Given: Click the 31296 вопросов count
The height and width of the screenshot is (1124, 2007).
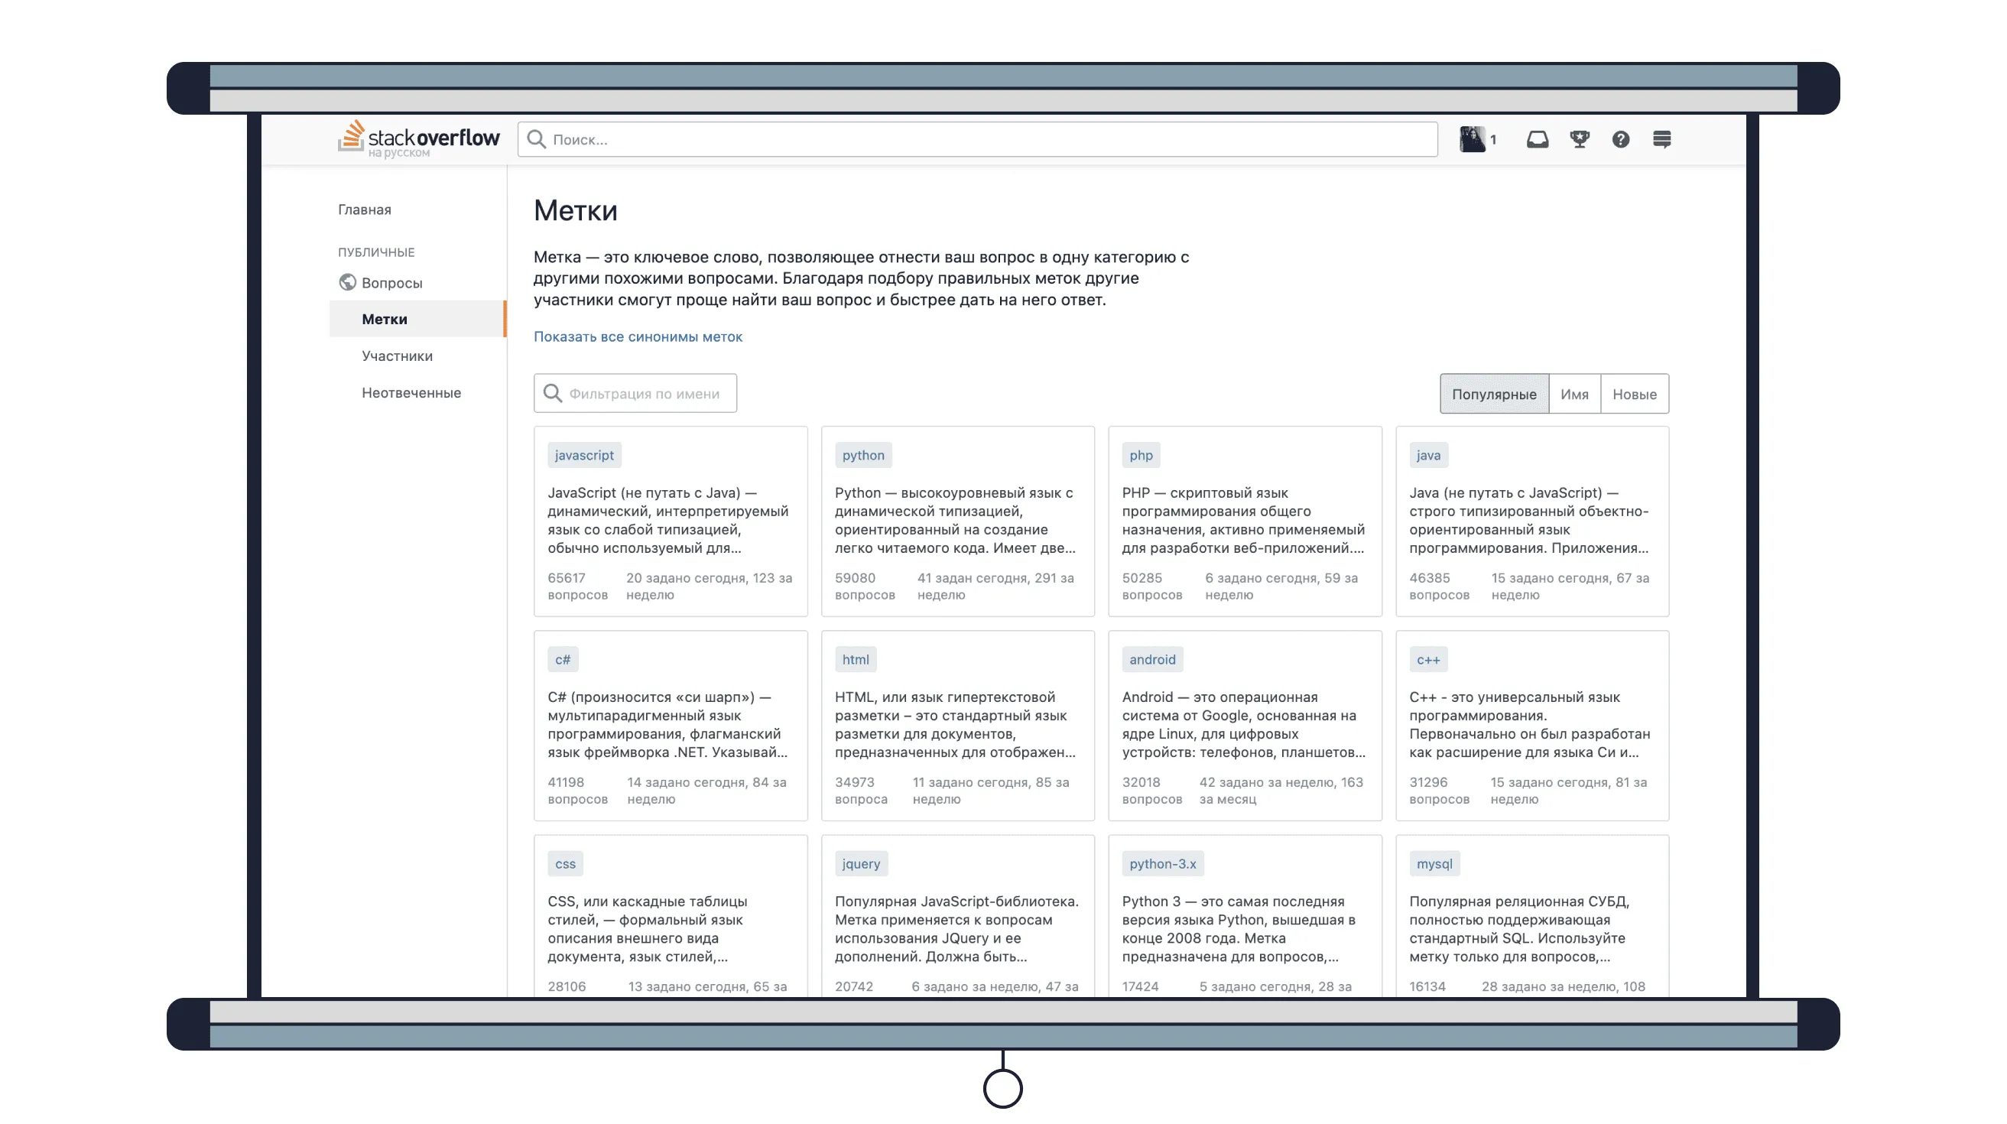Looking at the screenshot, I should pos(1439,791).
